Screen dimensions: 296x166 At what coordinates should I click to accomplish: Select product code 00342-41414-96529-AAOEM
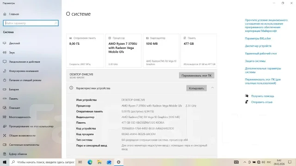click(x=138, y=134)
